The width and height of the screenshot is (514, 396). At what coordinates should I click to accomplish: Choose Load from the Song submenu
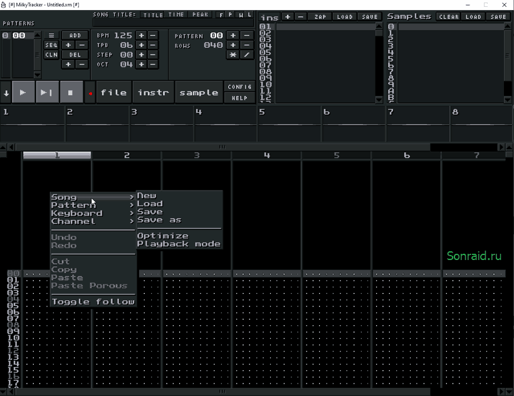179,204
